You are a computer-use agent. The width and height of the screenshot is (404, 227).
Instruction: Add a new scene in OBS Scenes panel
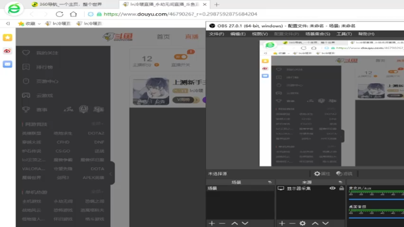(212, 223)
